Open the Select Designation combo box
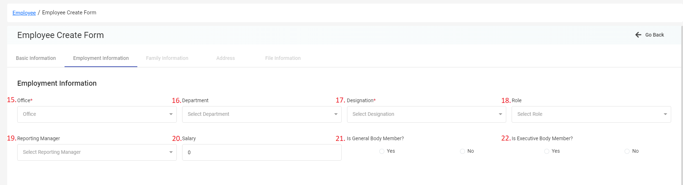This screenshot has width=683, height=185. click(x=427, y=114)
